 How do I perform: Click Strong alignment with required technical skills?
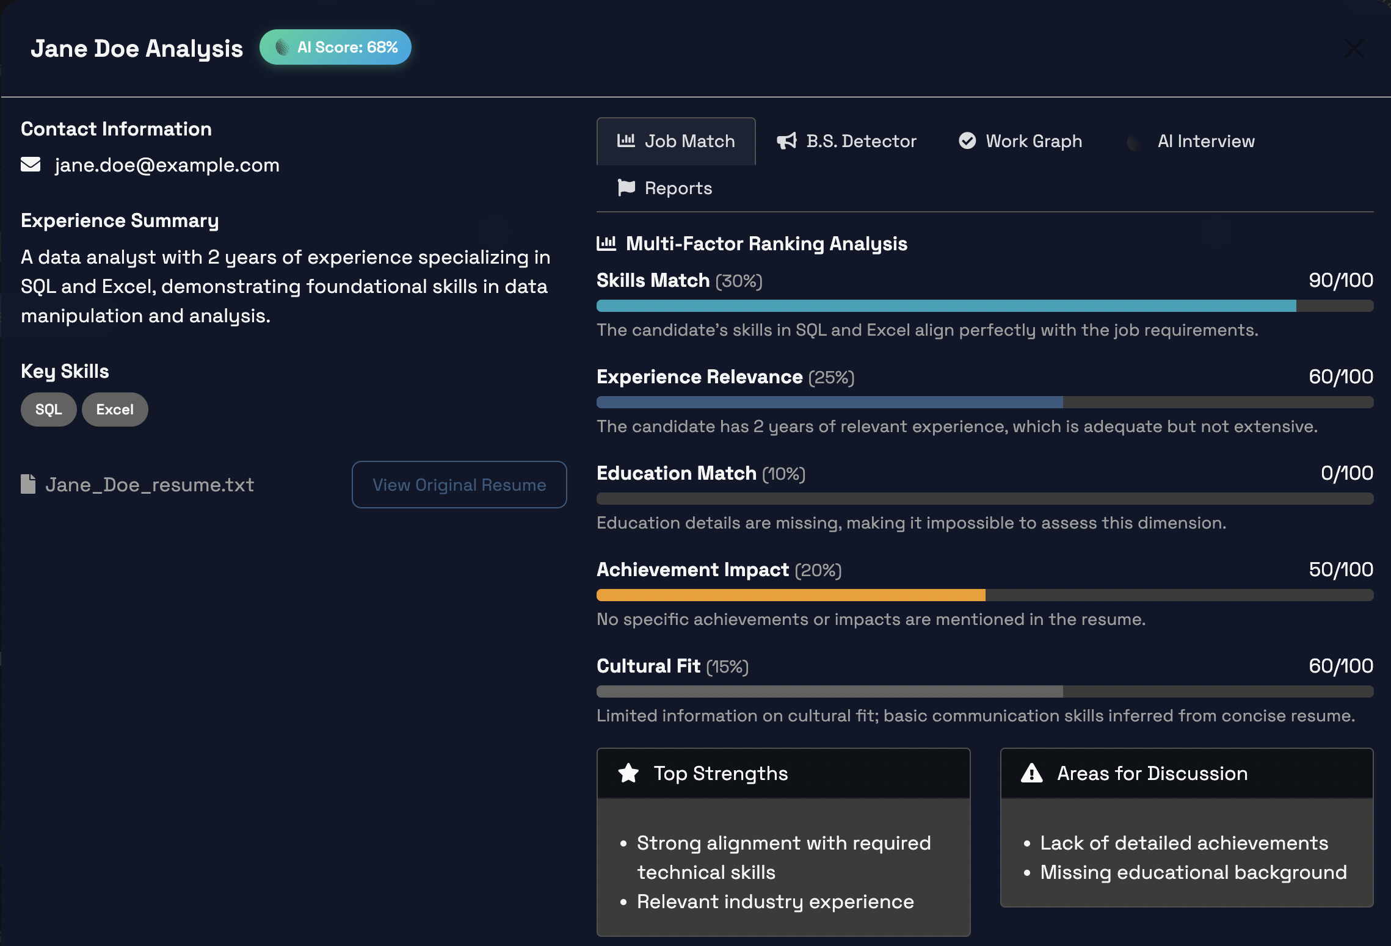[x=784, y=858]
